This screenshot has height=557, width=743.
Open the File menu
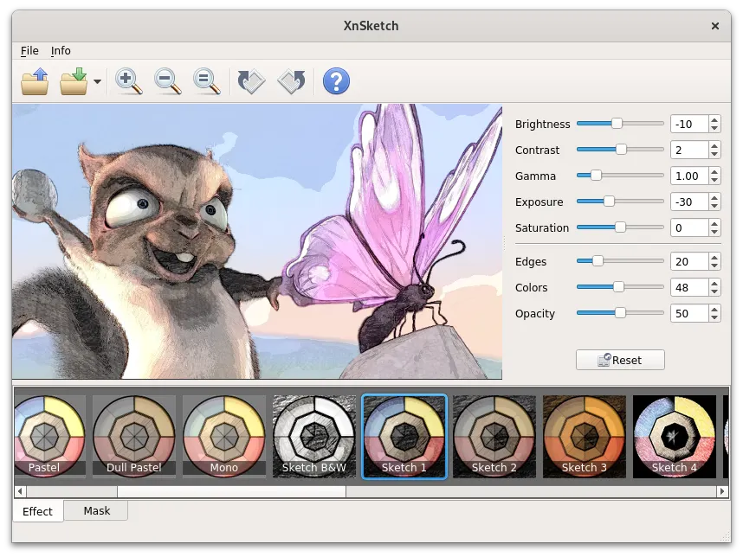coord(29,51)
